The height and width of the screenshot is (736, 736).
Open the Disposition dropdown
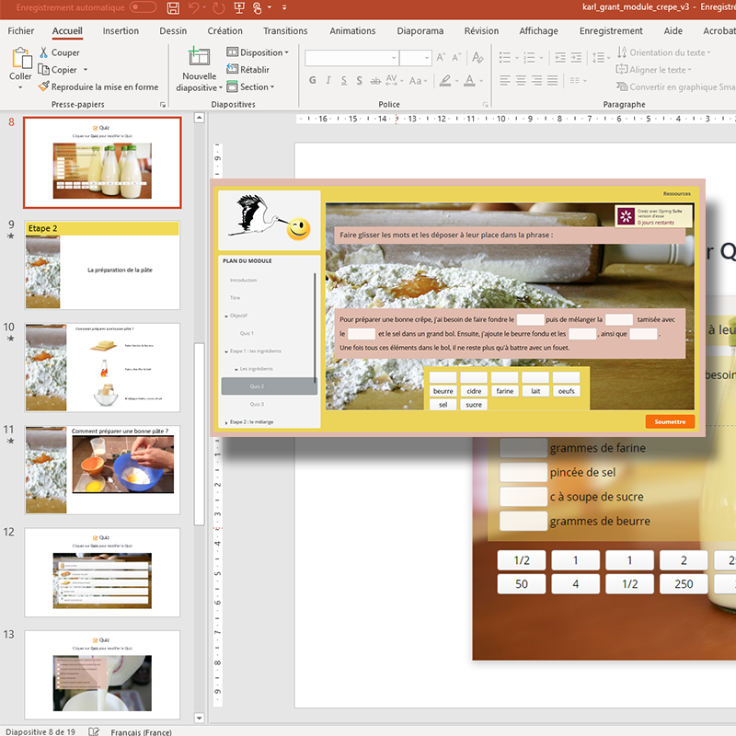point(258,52)
